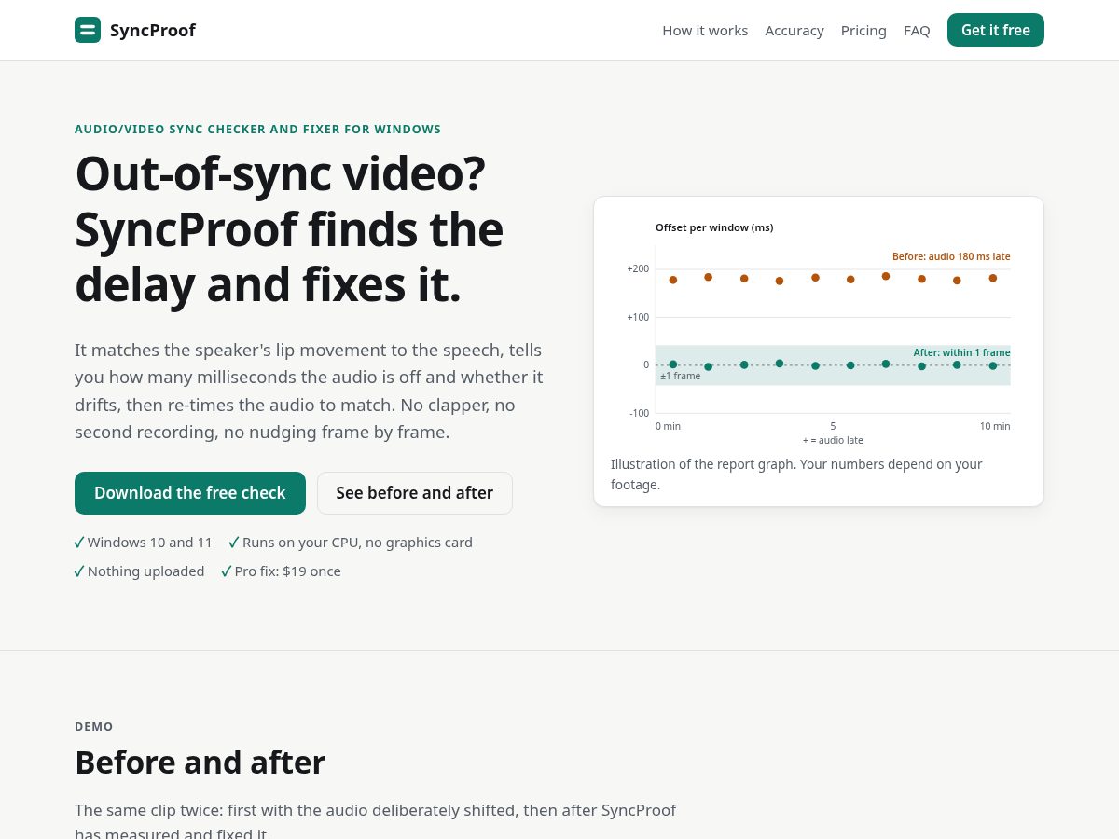
Task: Click the Get it free button
Action: point(996,30)
